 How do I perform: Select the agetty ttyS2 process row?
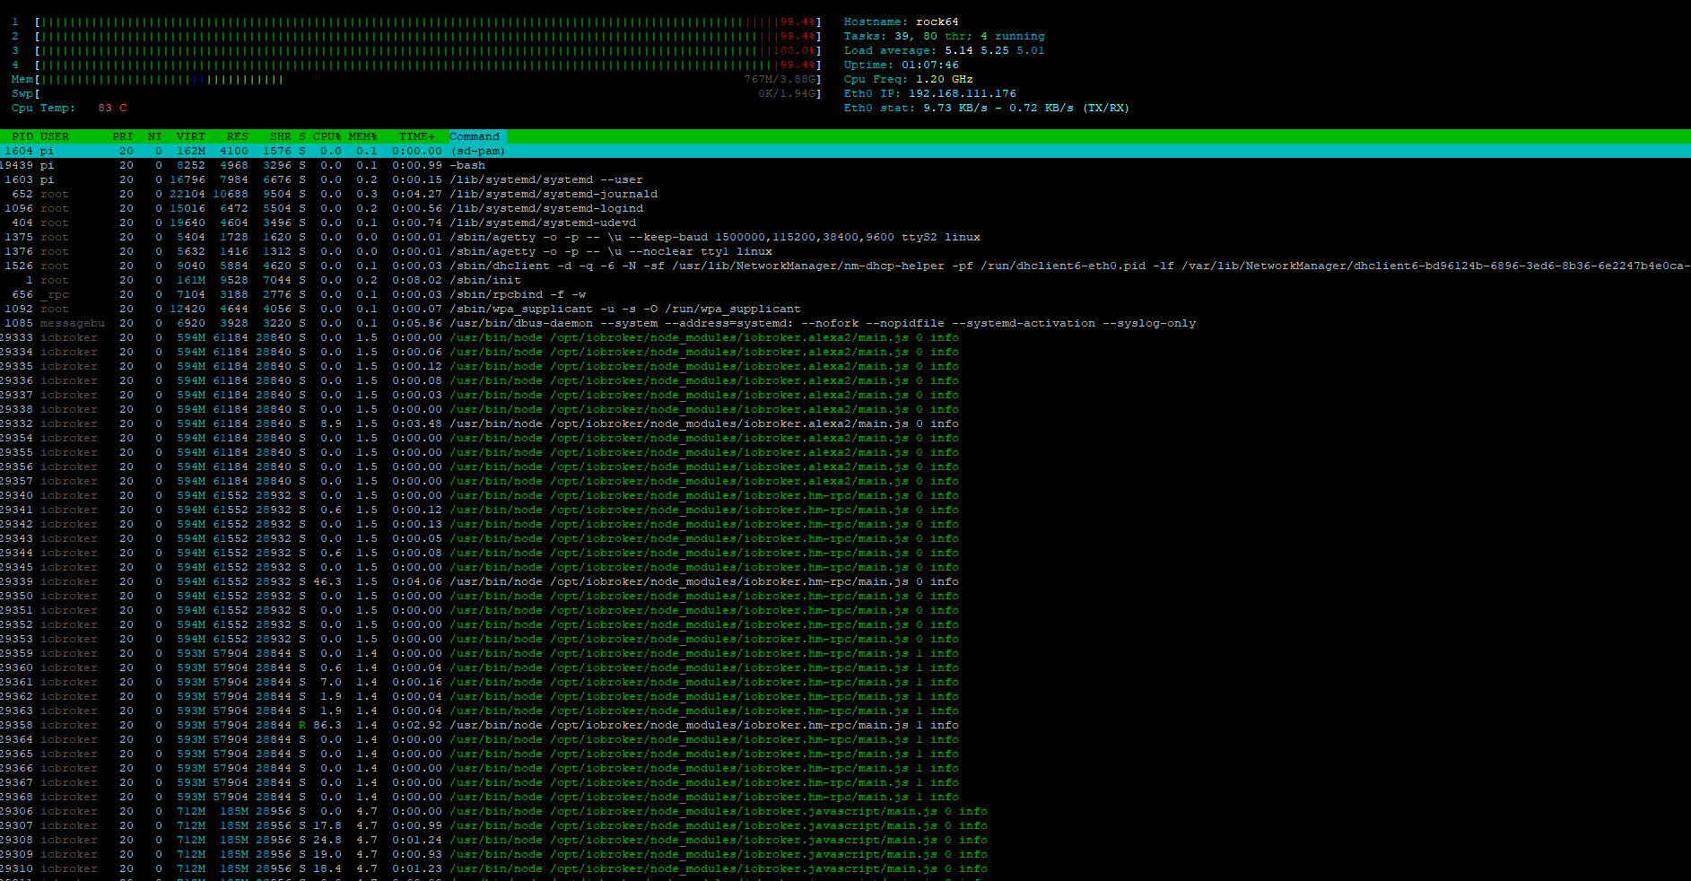845,237
